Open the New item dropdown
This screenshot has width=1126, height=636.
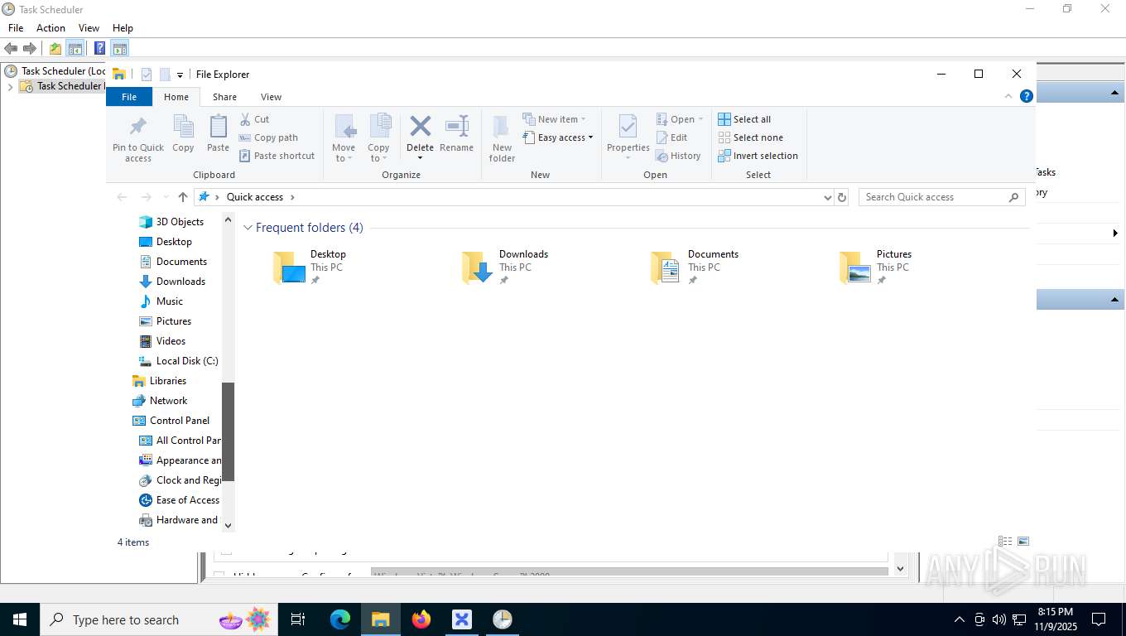click(x=555, y=119)
